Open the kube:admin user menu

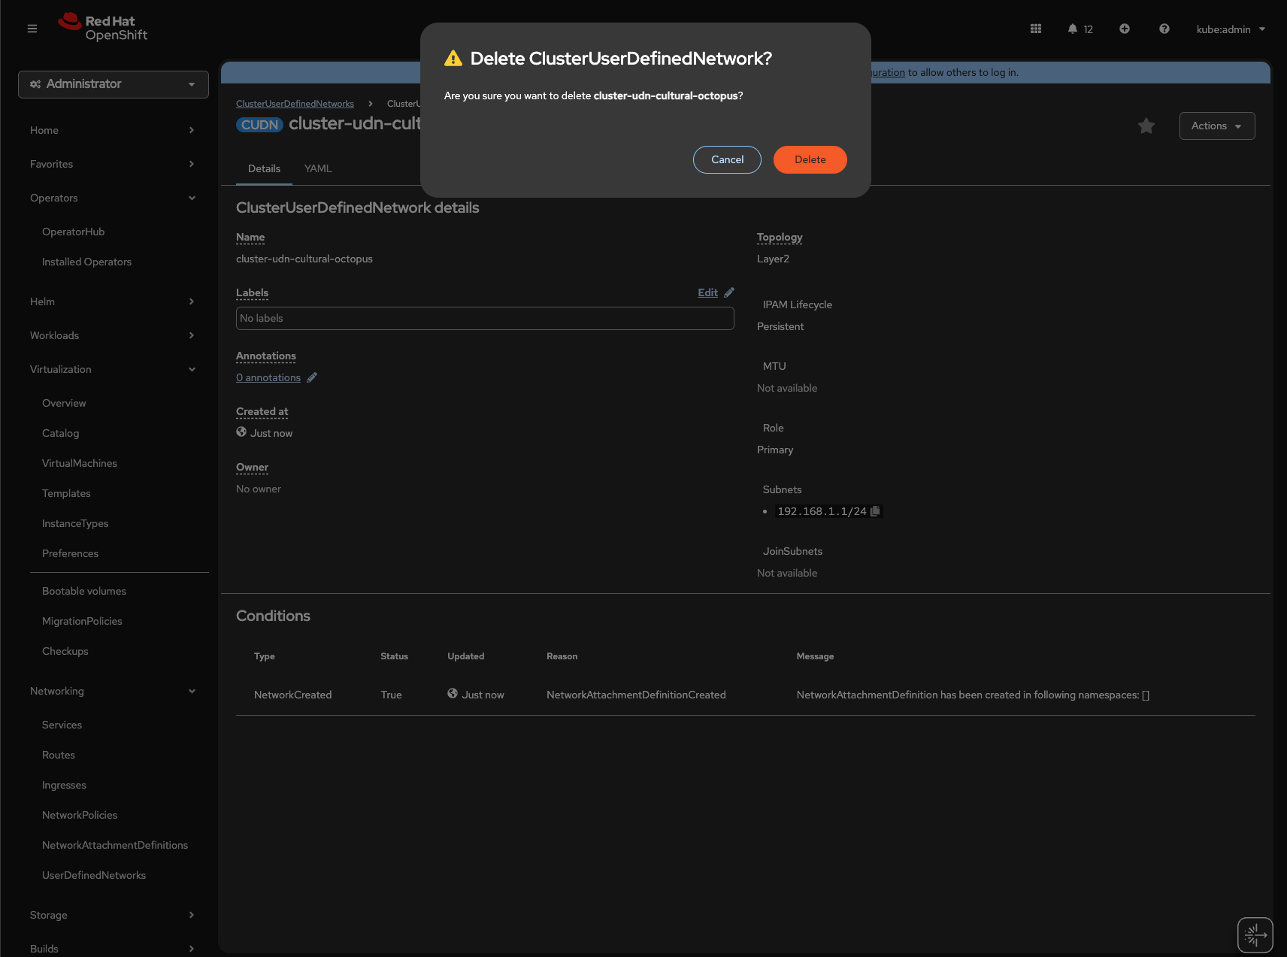[x=1231, y=29]
